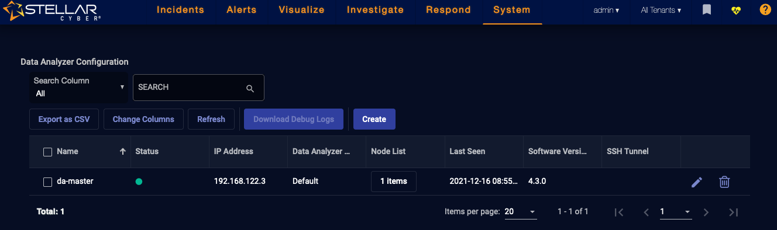
Task: Open the page number dropdown
Action: (x=676, y=212)
